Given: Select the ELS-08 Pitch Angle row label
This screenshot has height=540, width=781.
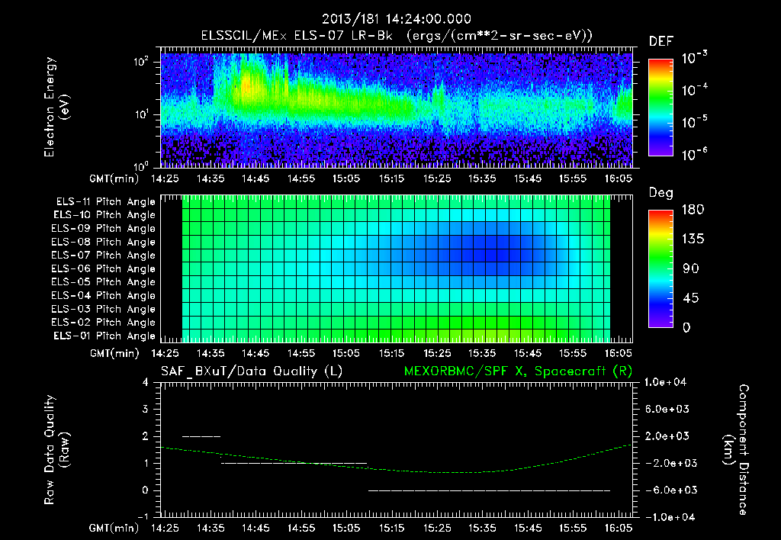Looking at the screenshot, I should (x=104, y=242).
